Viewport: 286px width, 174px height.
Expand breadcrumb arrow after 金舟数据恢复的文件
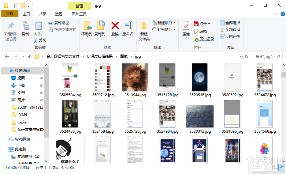[83, 57]
